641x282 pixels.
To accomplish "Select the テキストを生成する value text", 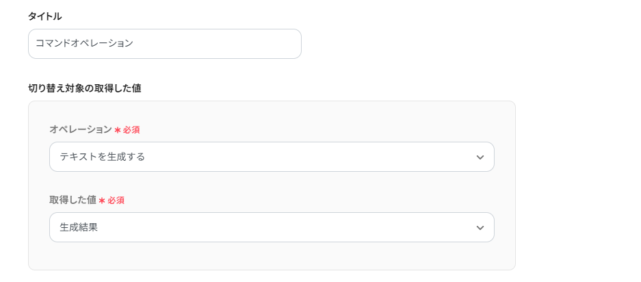I will click(x=102, y=157).
